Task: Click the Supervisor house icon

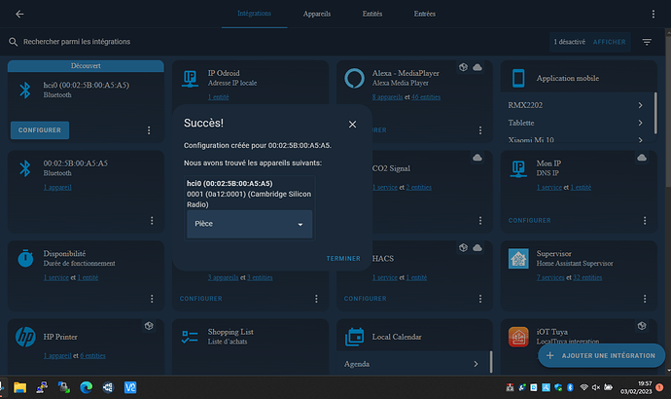Action: (518, 259)
